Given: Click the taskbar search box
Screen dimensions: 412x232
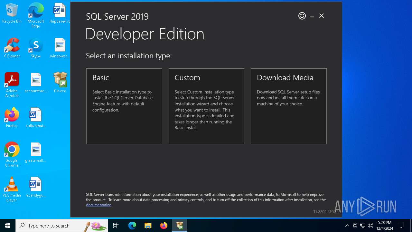Looking at the screenshot, I should (x=62, y=226).
